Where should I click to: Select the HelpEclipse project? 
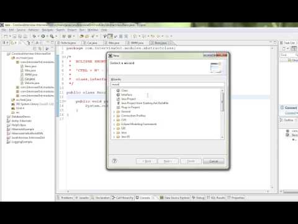(x=19, y=125)
